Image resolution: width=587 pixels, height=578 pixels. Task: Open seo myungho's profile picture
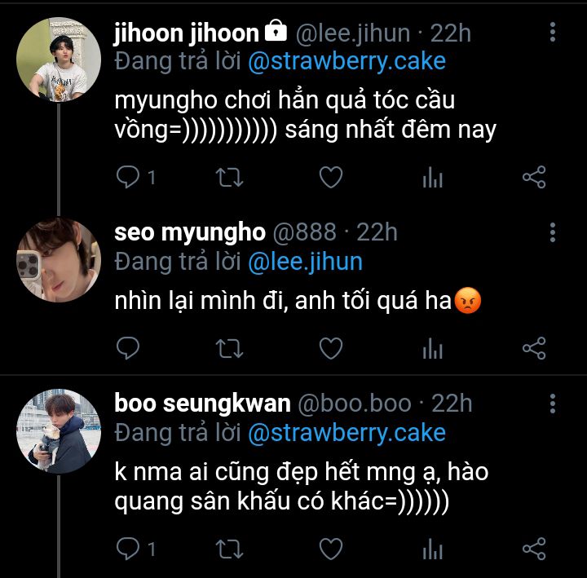(x=59, y=261)
